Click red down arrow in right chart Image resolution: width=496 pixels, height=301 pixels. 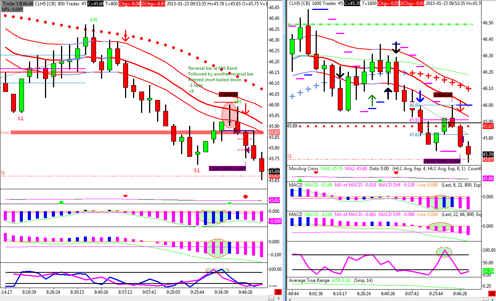pos(460,106)
